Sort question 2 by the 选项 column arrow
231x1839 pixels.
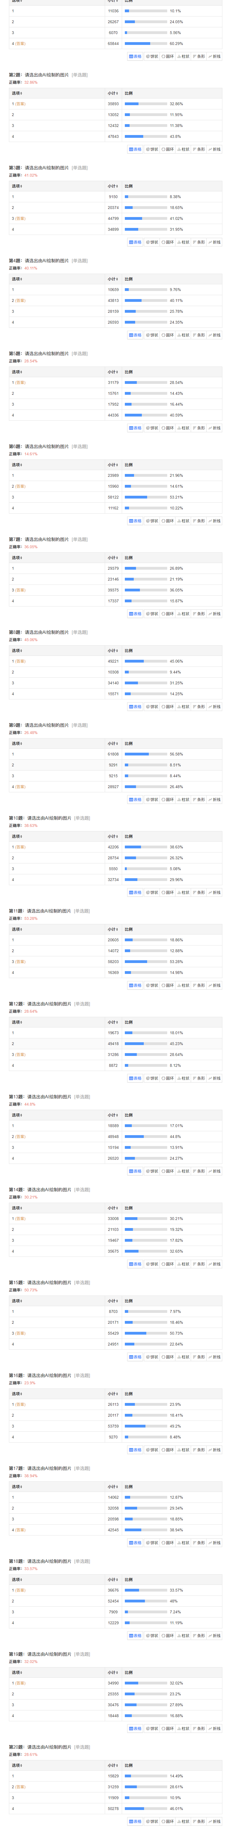point(21,93)
